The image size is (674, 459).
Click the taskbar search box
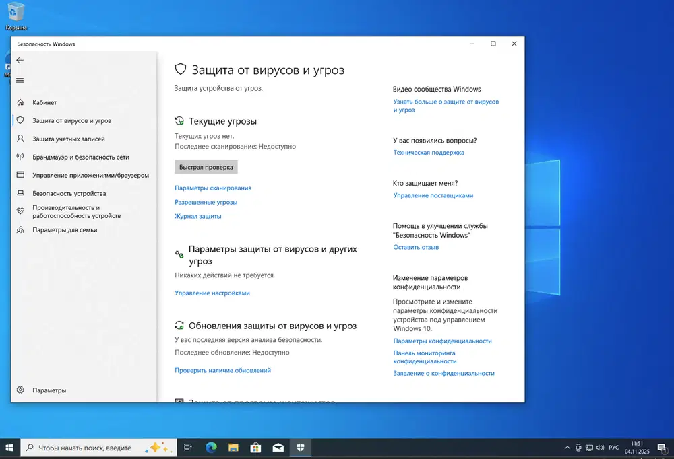[98, 448]
